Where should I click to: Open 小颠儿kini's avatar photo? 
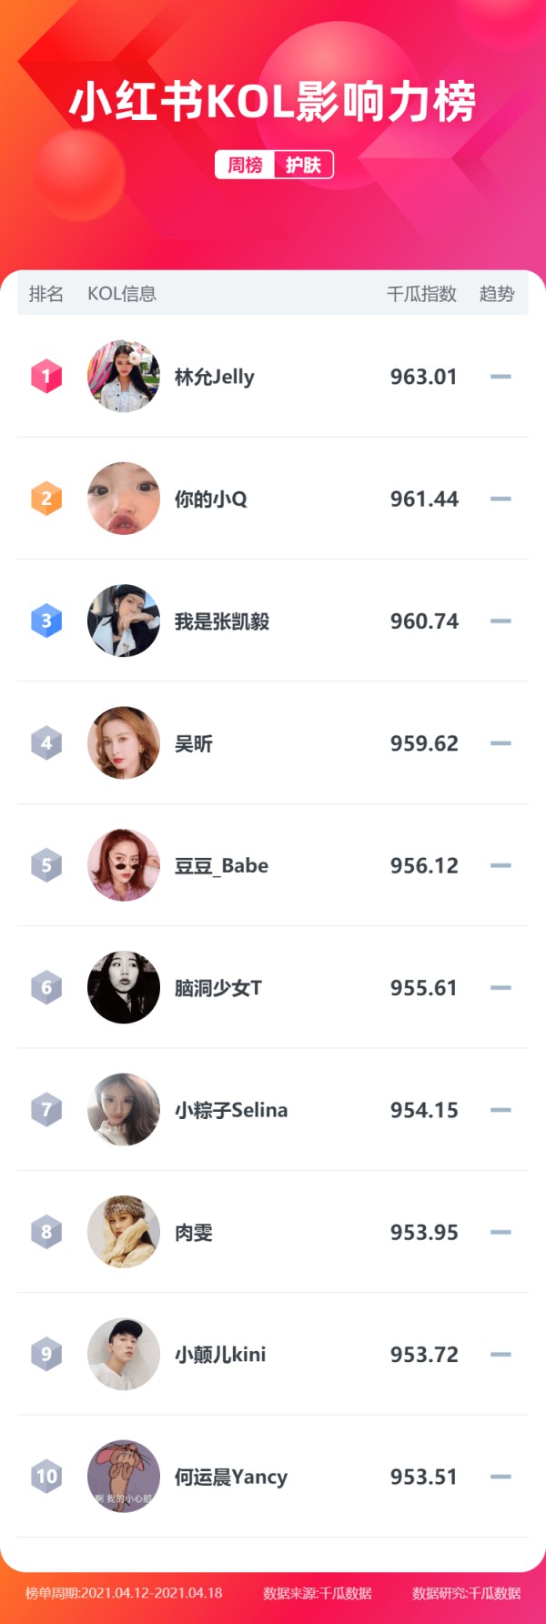click(x=124, y=1354)
